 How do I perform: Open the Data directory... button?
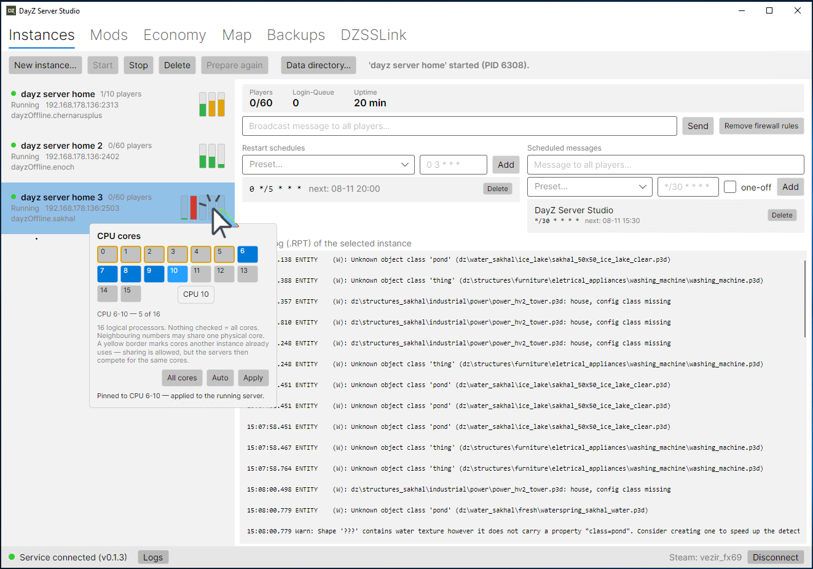318,65
